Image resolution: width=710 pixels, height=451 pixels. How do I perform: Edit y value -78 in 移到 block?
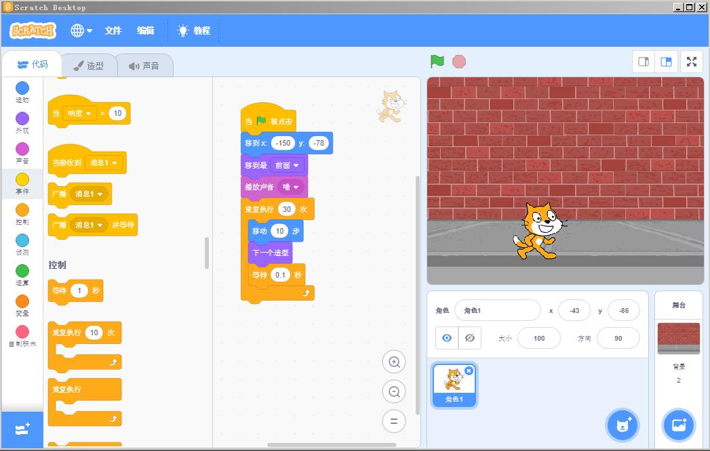click(319, 143)
